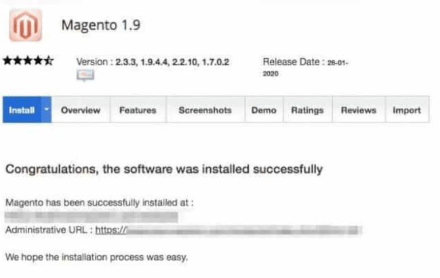Open the Reviews tab

[x=359, y=110]
